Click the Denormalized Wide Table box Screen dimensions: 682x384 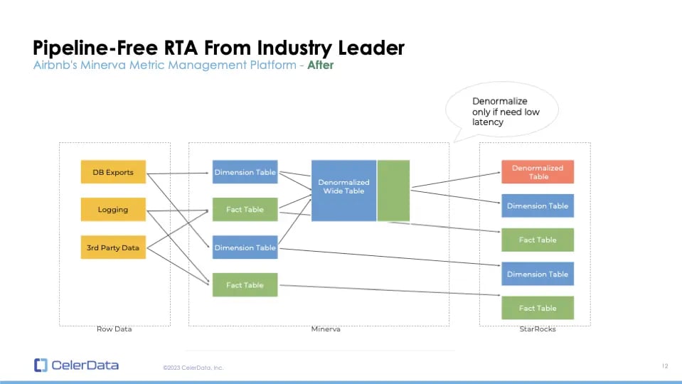coord(343,191)
